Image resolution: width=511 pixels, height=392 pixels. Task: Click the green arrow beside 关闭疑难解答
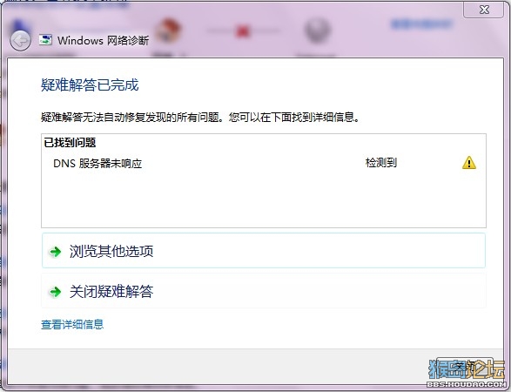(56, 292)
